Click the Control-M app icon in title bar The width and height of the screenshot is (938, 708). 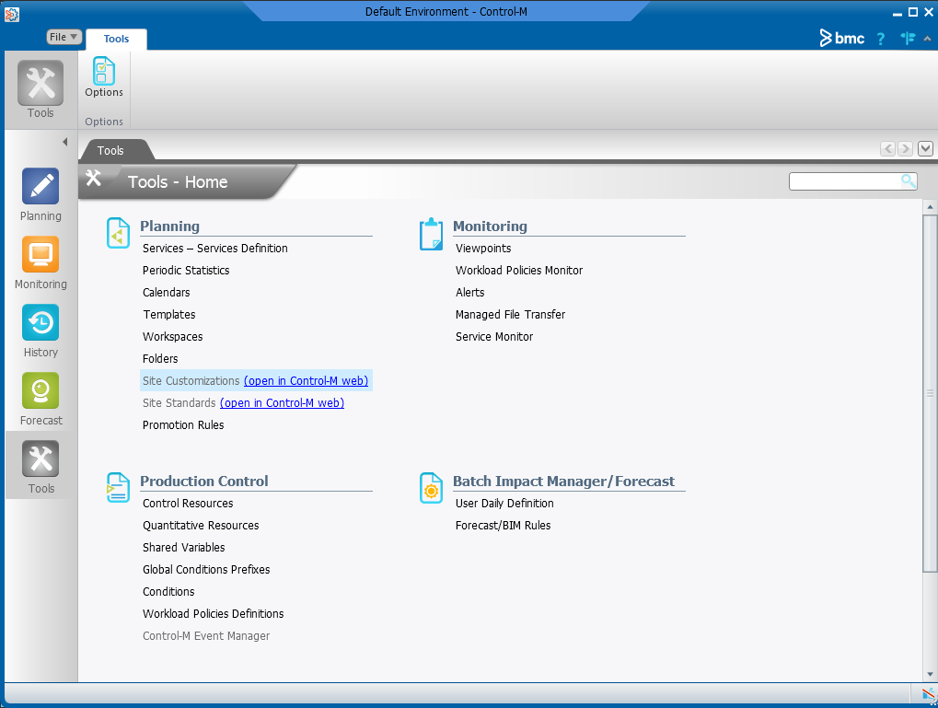11,13
